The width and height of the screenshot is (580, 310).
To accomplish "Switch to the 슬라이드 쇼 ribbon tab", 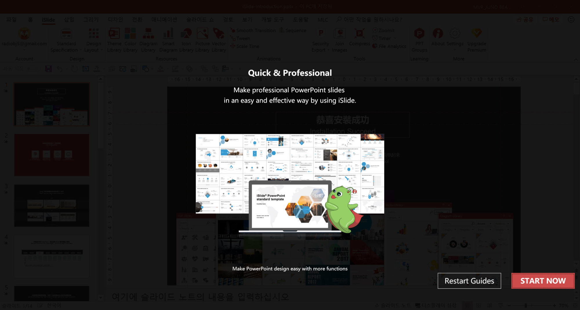I will point(200,19).
